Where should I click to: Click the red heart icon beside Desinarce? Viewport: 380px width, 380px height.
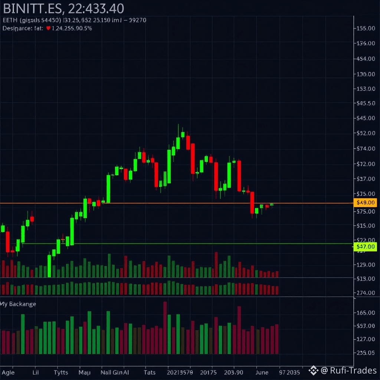pyautogui.click(x=48, y=28)
